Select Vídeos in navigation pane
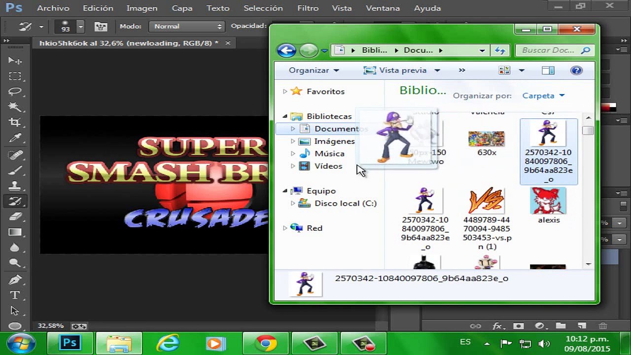The width and height of the screenshot is (631, 355). (x=328, y=166)
